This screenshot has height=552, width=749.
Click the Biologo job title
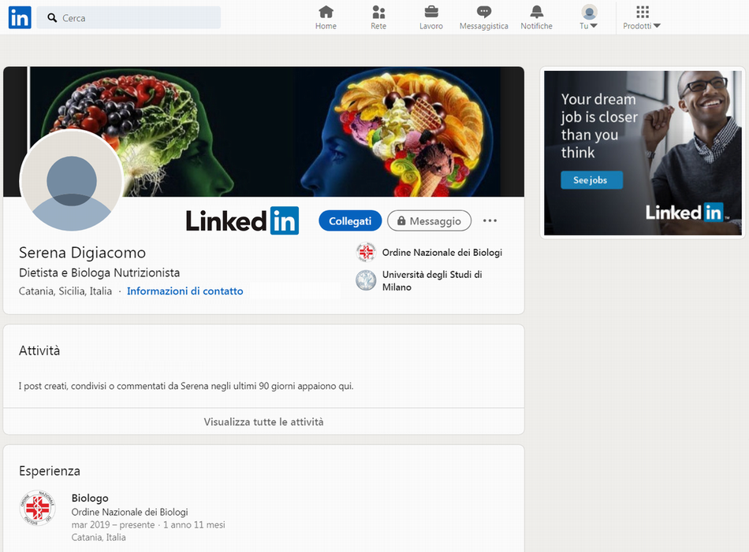click(90, 498)
